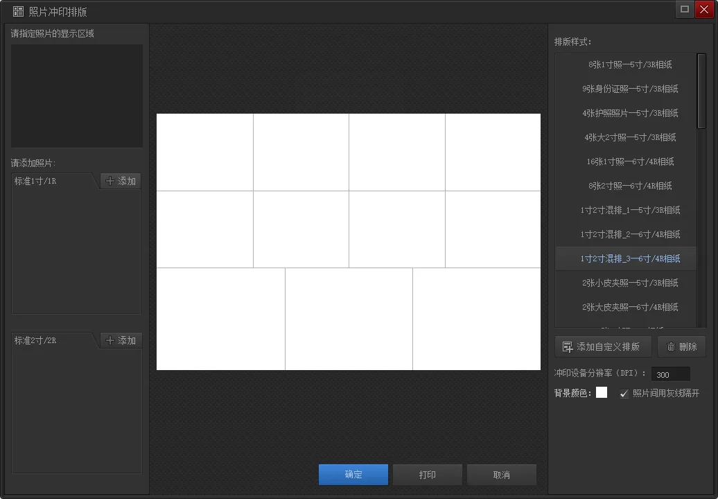Pick the 16张1寸照—6寸/4R相纸 layout
The width and height of the screenshot is (718, 499).
[x=626, y=161]
